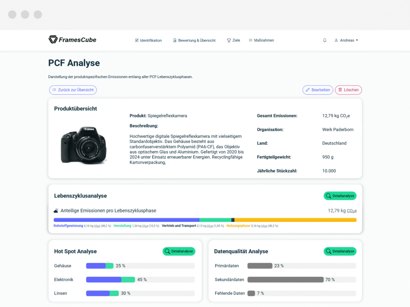Click the cloud emissions icon beside Anteilige Emissionen
This screenshot has width=410, height=307.
pyautogui.click(x=56, y=211)
